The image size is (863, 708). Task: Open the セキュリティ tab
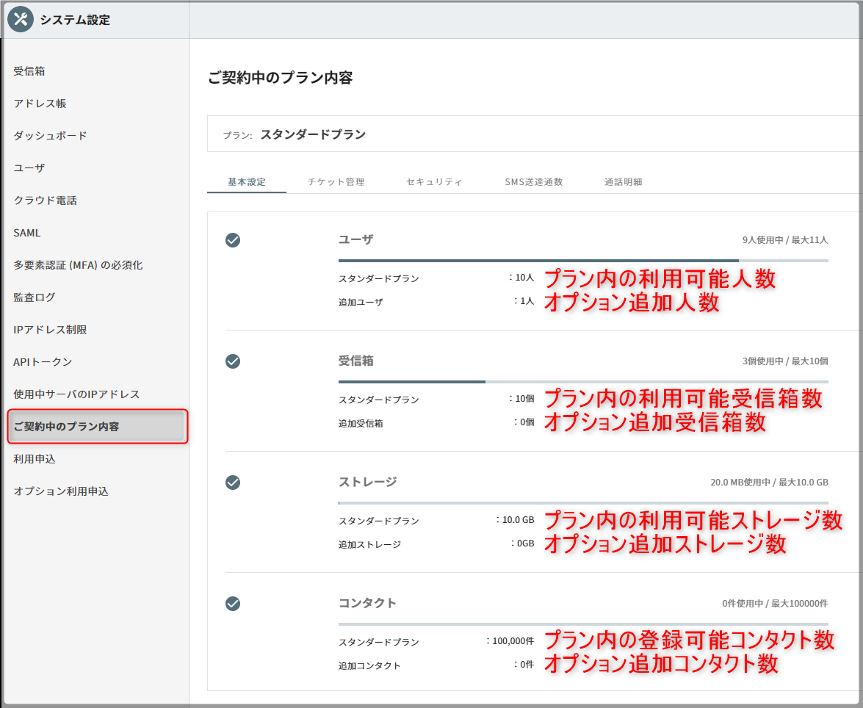tap(434, 182)
